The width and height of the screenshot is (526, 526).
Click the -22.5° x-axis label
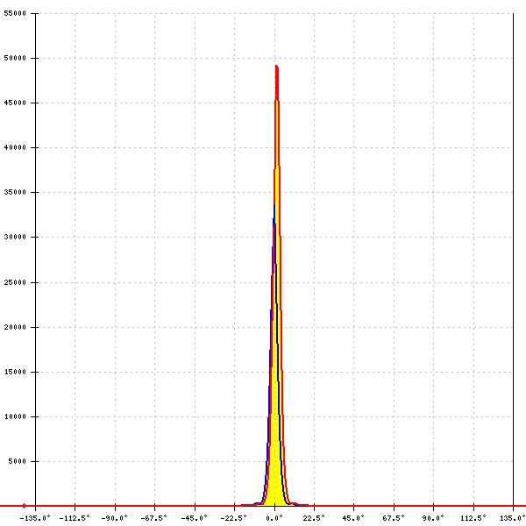click(233, 518)
